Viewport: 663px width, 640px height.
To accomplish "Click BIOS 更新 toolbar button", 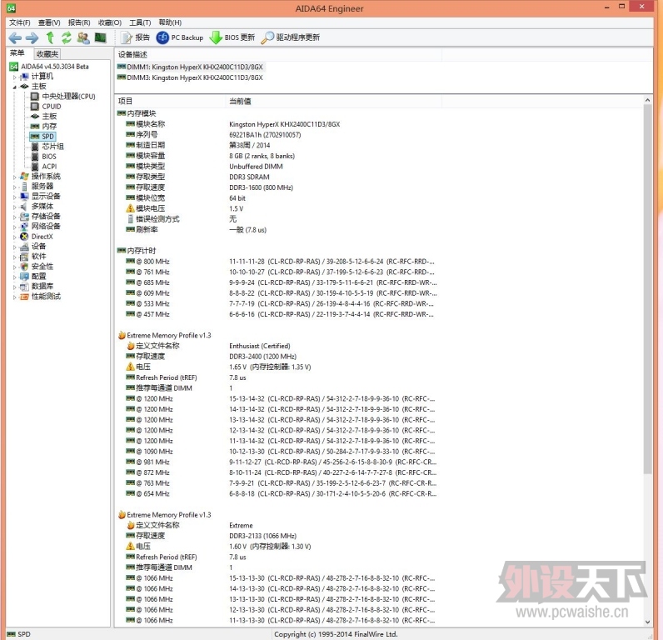I will 232,37.
